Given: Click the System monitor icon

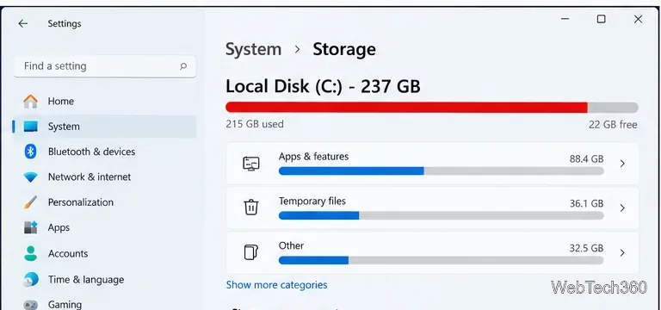Looking at the screenshot, I should click(x=30, y=126).
